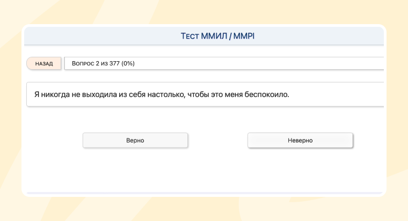Click the "Вопрос 2 из 377" progress field
Viewport: 408px width, 221px height.
tap(223, 63)
